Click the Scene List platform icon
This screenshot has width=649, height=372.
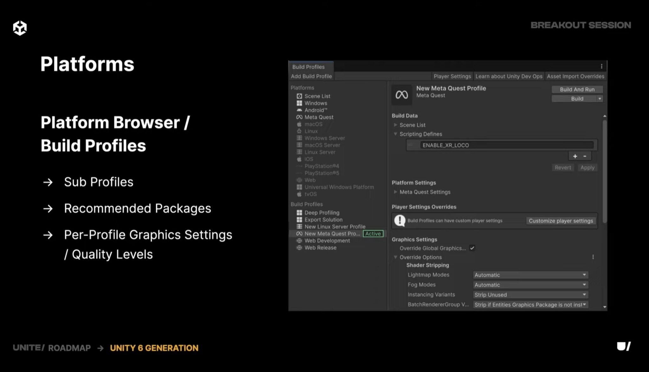click(299, 96)
